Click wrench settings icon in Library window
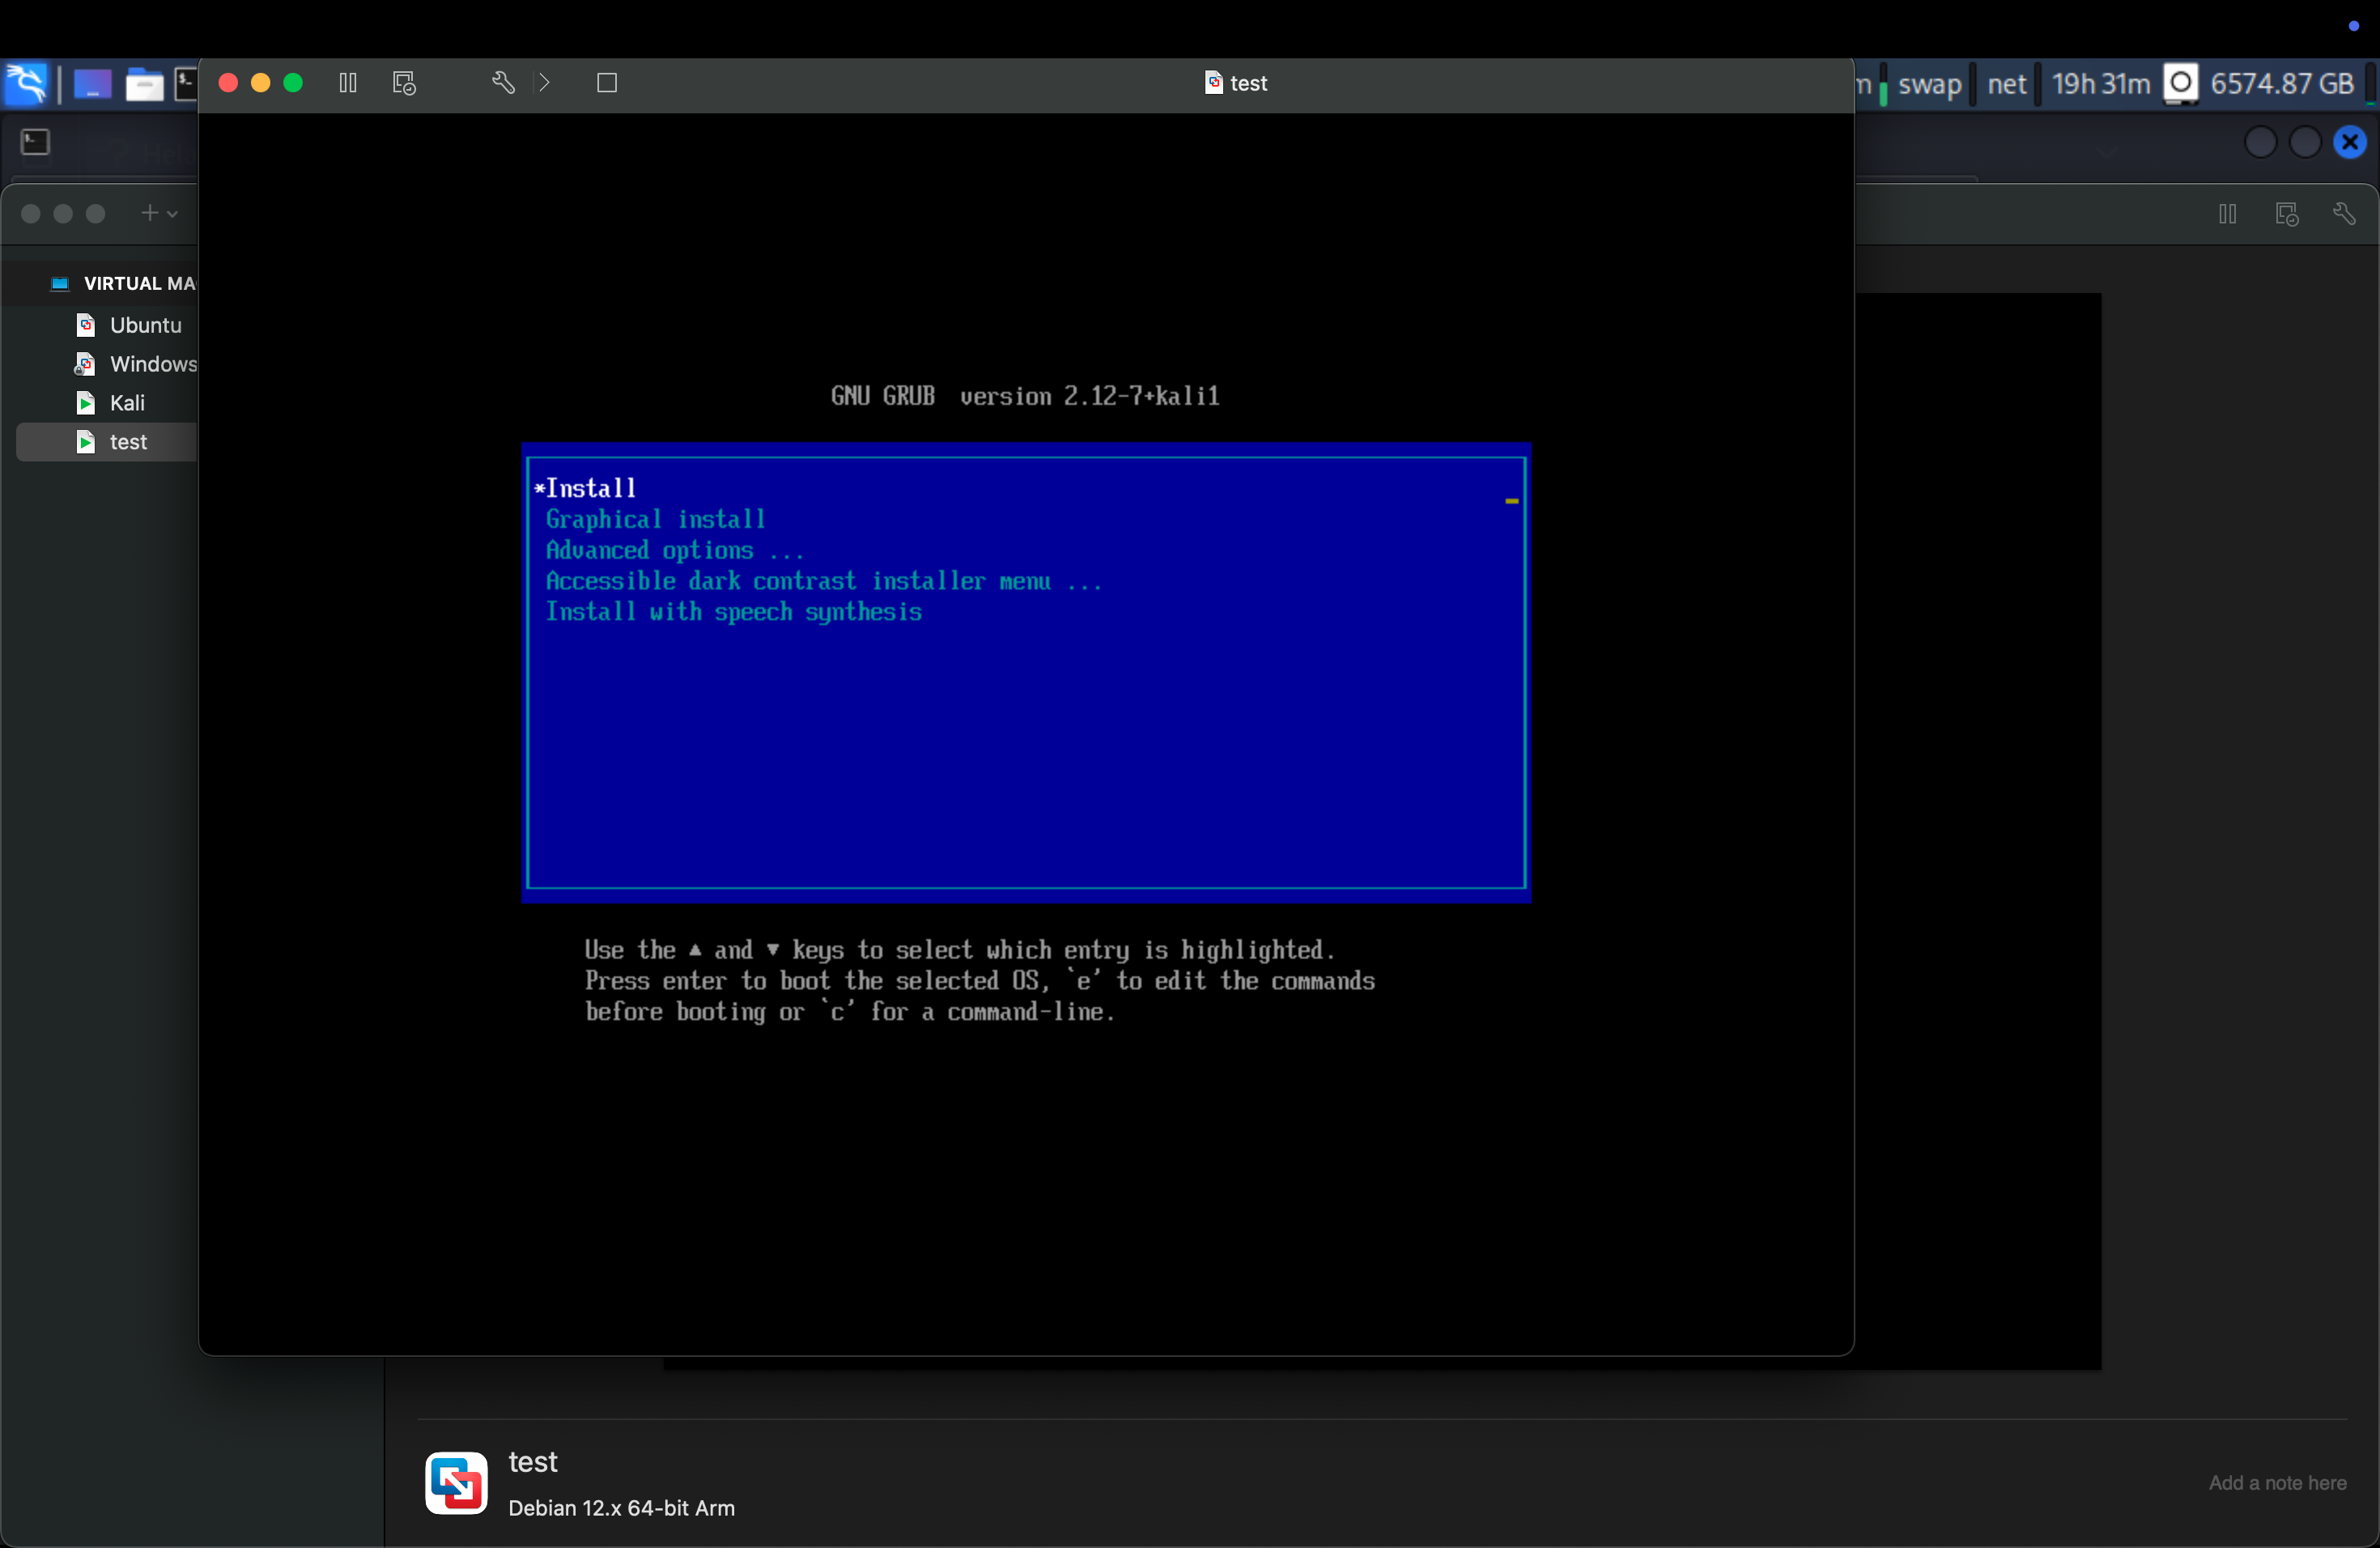Screen dimensions: 2380x1548 (x=2344, y=214)
